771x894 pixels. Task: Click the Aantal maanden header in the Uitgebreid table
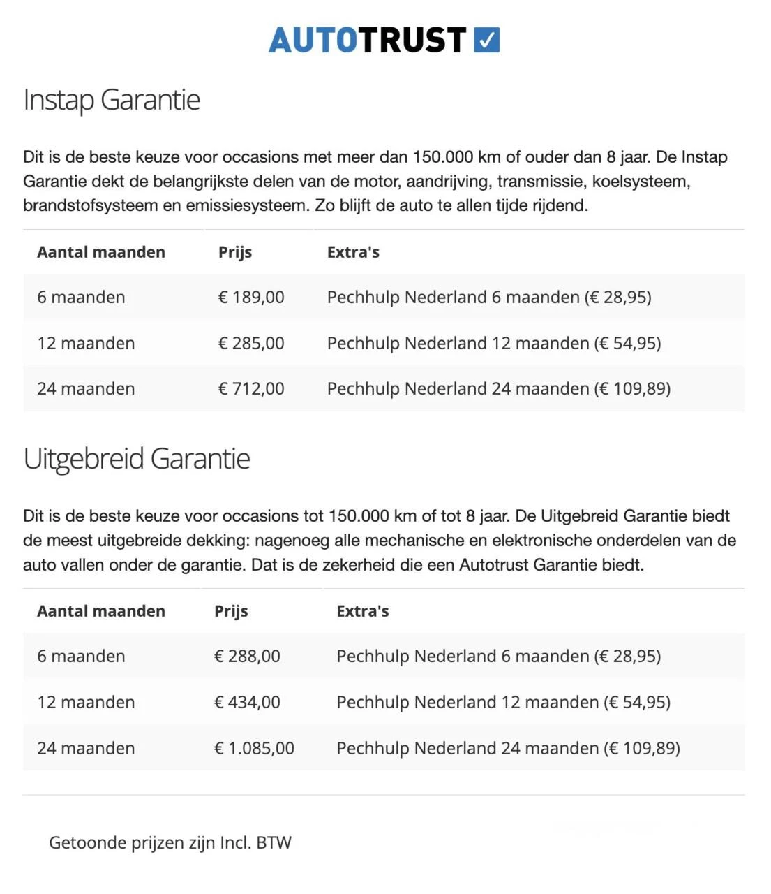(x=101, y=611)
